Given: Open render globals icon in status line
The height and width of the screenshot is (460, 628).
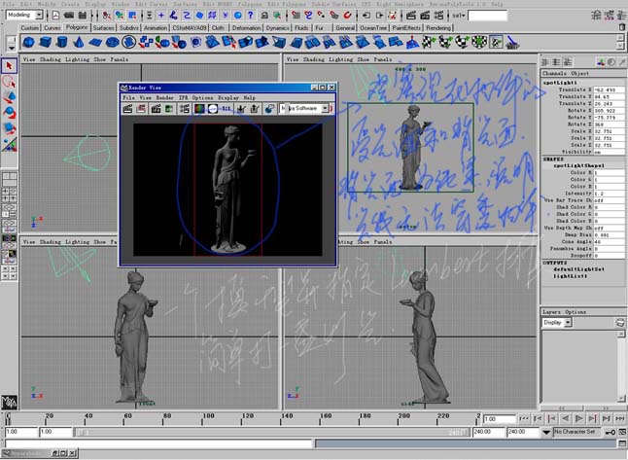Looking at the screenshot, I should (x=439, y=16).
